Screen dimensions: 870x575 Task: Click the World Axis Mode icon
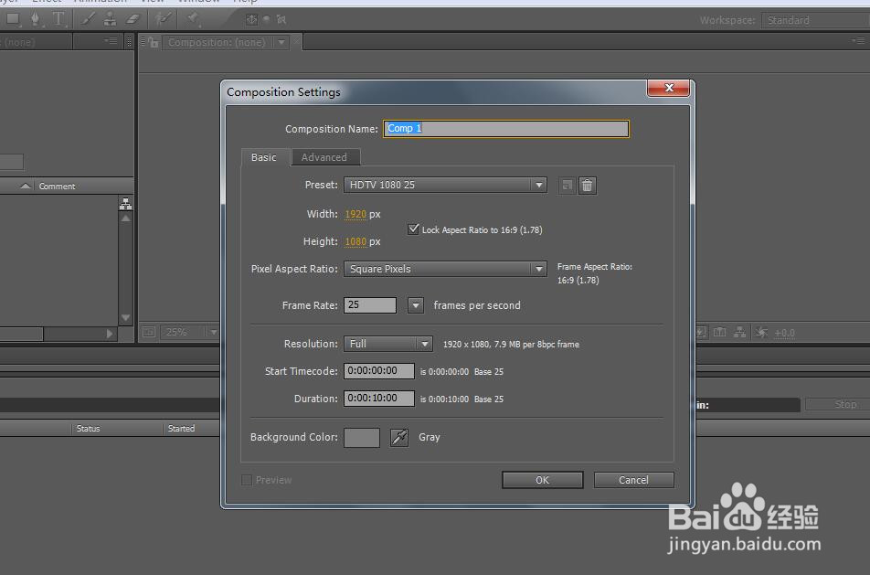pyautogui.click(x=266, y=19)
